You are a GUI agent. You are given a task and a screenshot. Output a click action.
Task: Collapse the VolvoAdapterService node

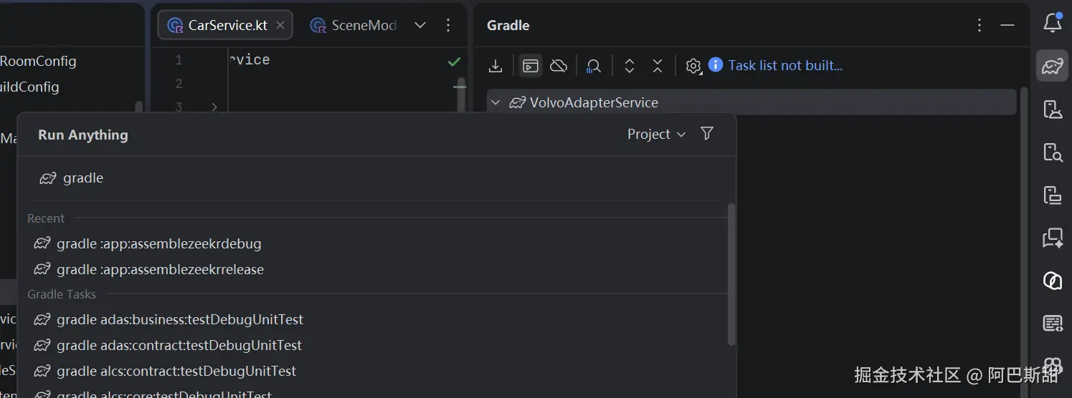click(495, 102)
